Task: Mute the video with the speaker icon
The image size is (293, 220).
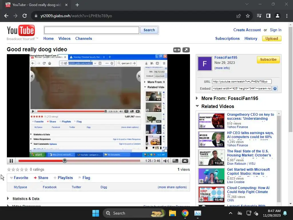Action: coord(166,161)
